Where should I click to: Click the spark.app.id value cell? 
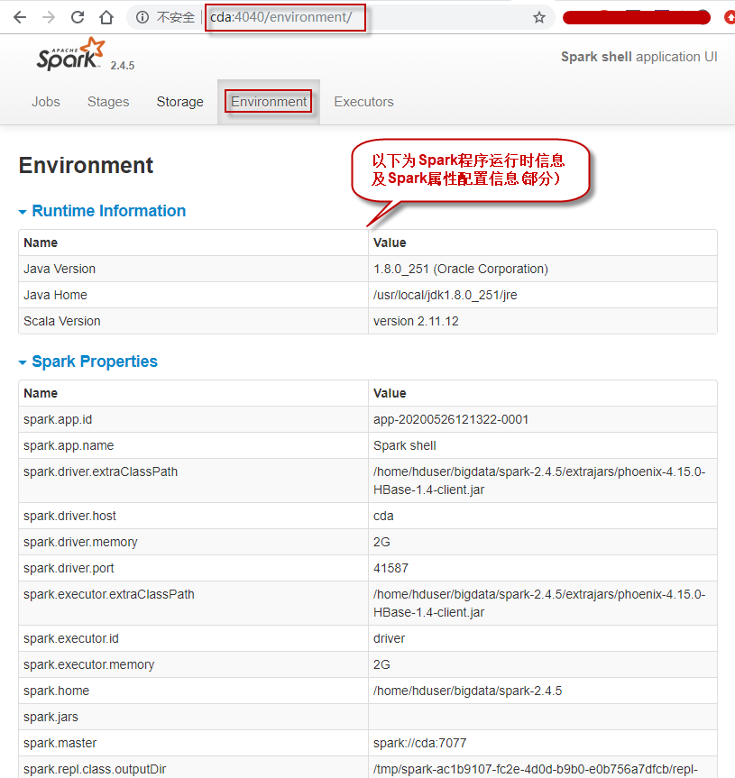(451, 419)
